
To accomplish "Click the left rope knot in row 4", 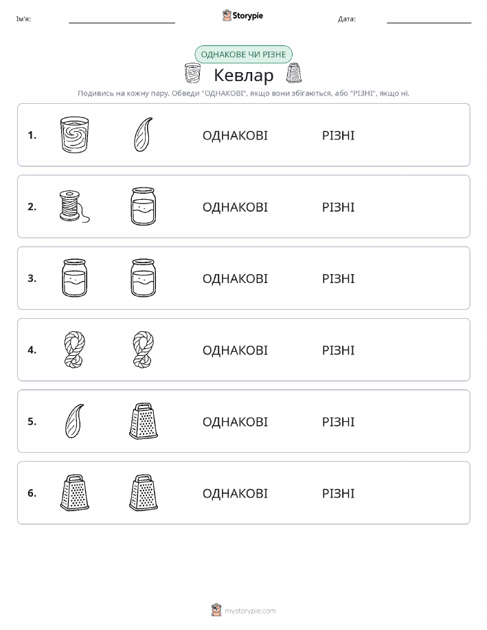I will coord(74,350).
